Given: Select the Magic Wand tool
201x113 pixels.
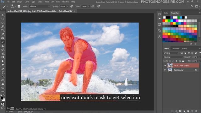Looking at the screenshot, I should tap(3, 27).
